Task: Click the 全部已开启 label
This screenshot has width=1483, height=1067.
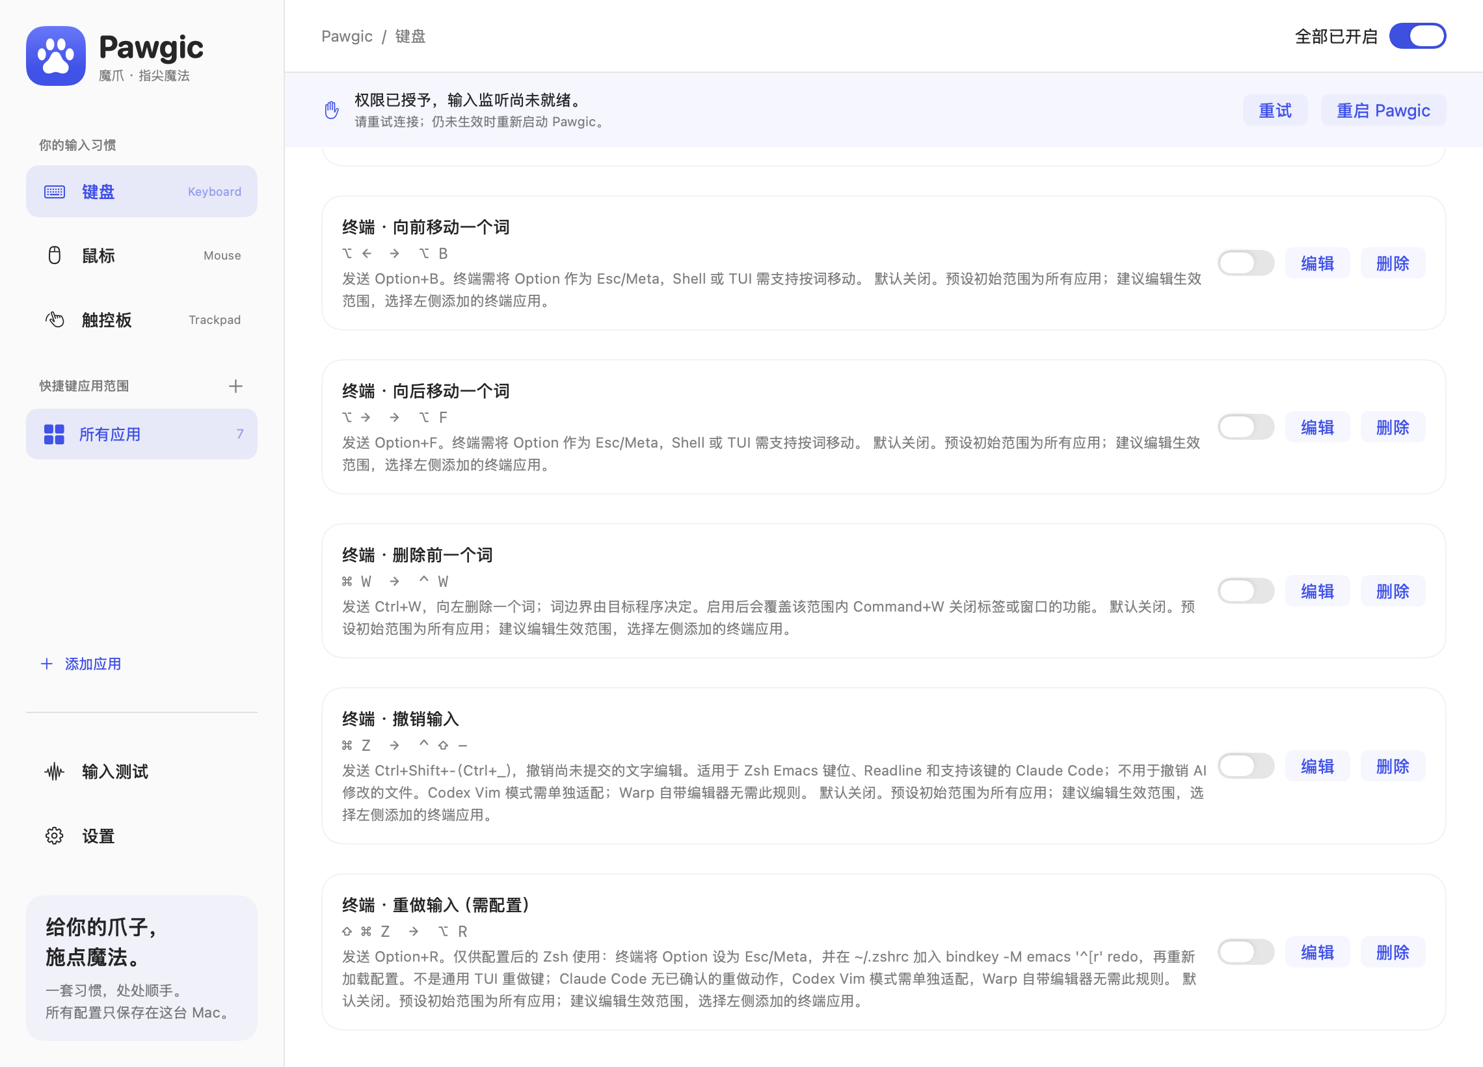Action: 1336,36
